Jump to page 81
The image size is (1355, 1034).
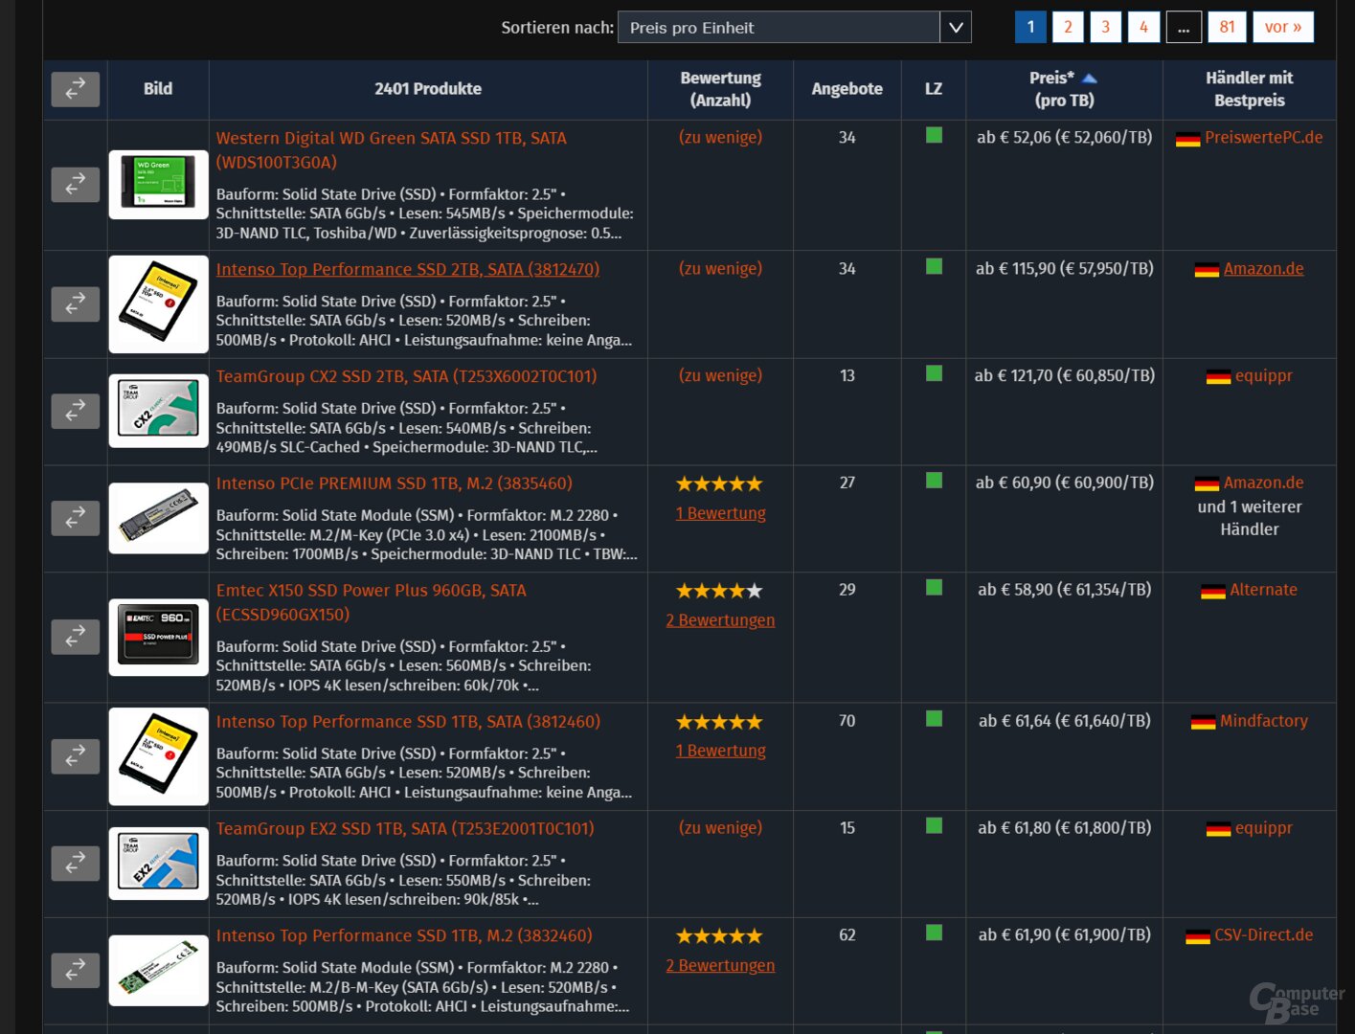click(x=1227, y=27)
